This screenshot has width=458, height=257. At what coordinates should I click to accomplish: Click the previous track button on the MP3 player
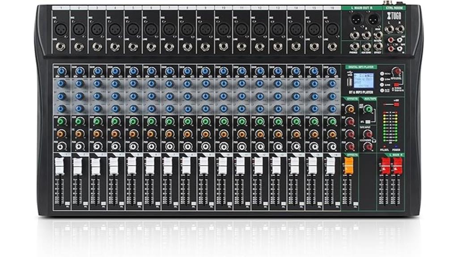382,79
